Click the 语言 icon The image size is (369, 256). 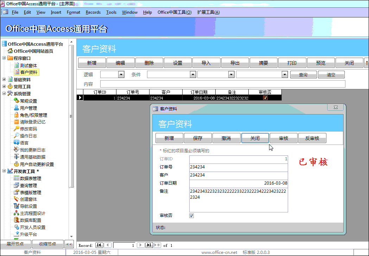(x=17, y=142)
